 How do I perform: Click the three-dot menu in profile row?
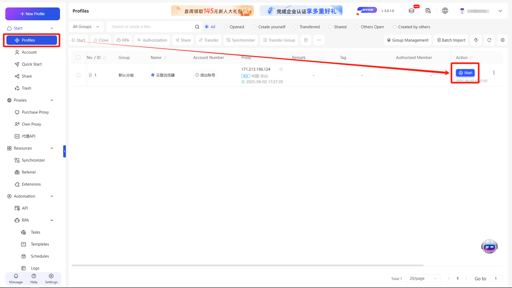pos(494,73)
